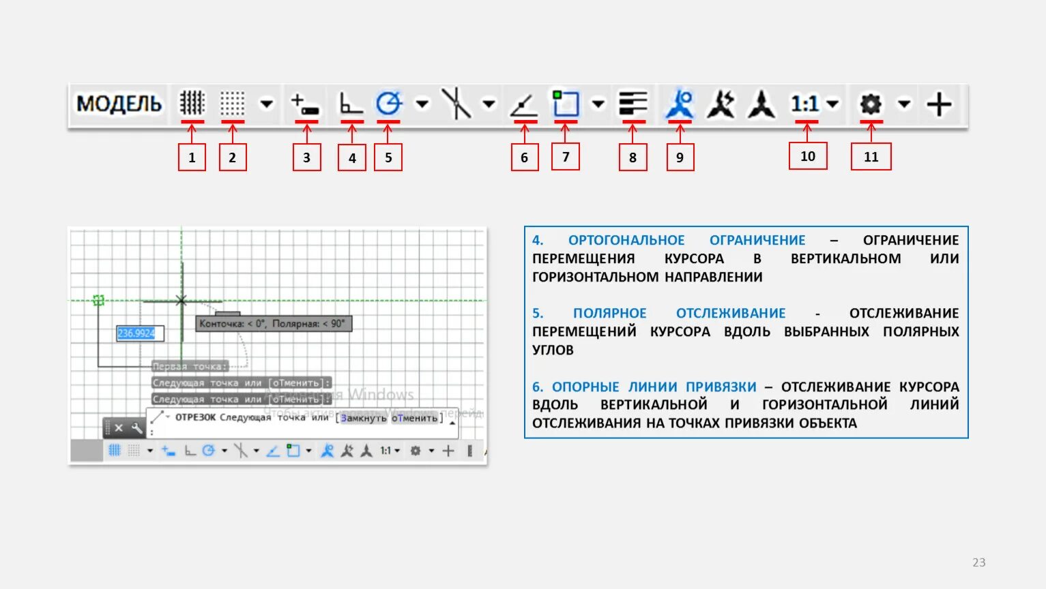Open object snap dropdown in large status bar
Image resolution: width=1046 pixels, height=589 pixels.
(x=598, y=104)
